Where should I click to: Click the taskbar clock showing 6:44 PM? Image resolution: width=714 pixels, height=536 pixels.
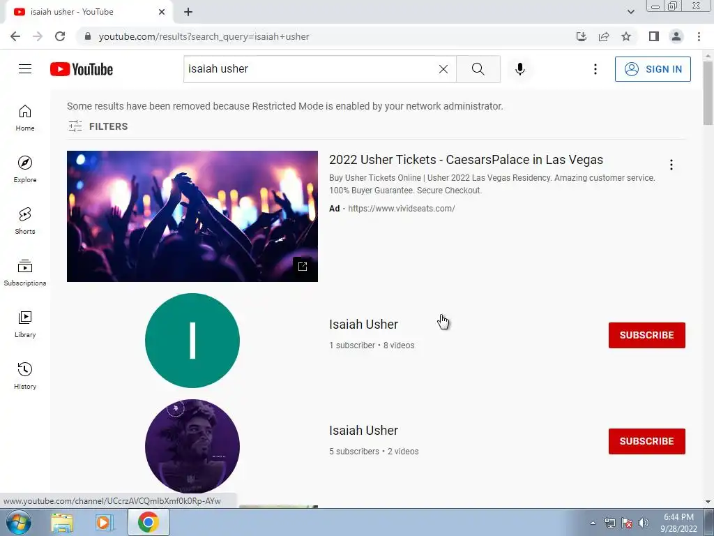coord(678,523)
